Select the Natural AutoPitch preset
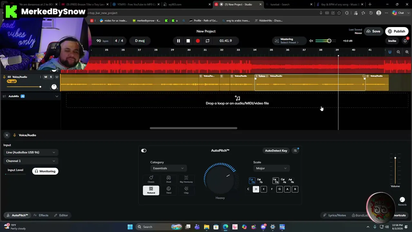 tap(151, 190)
